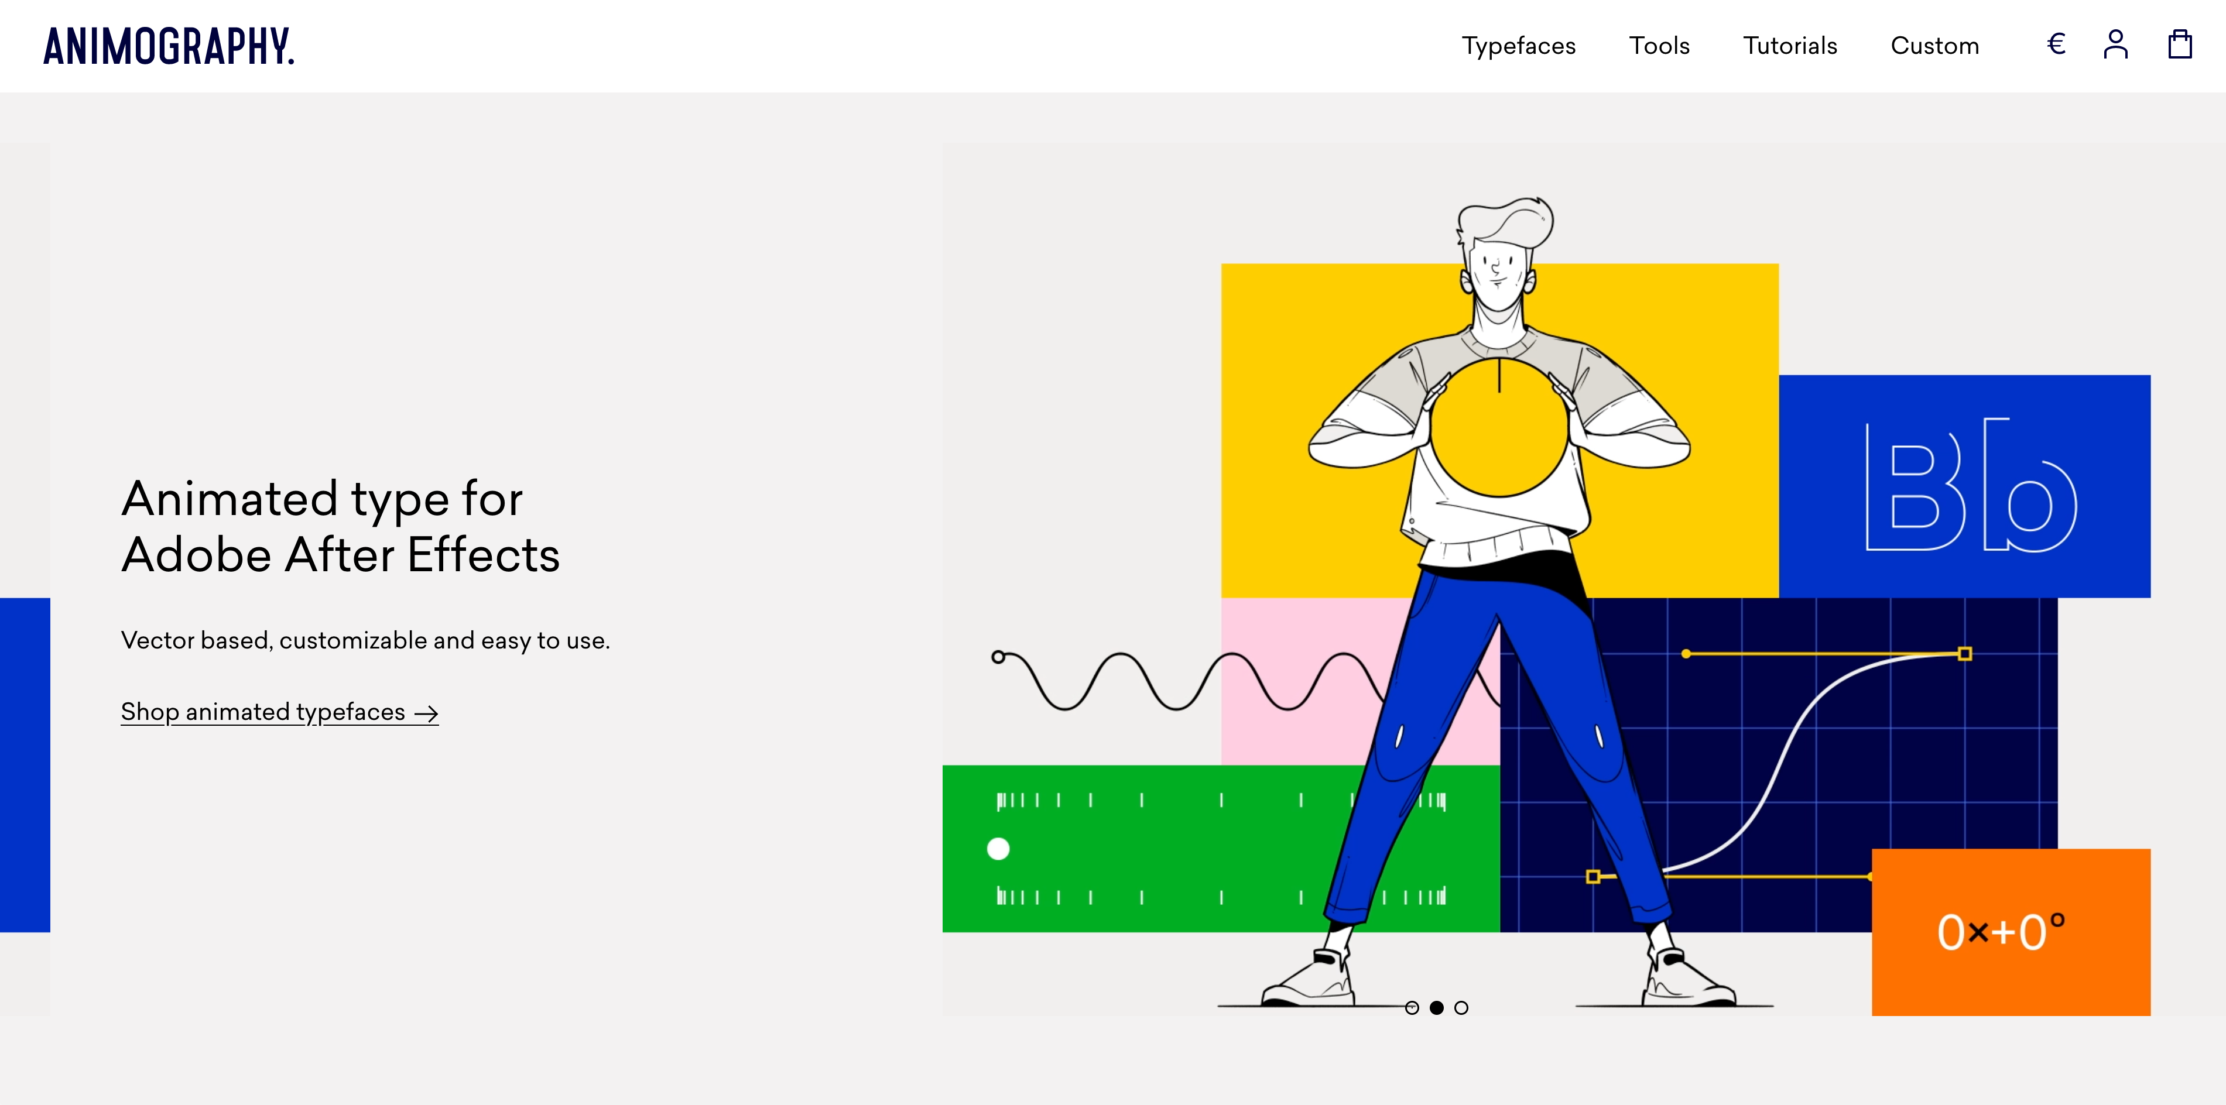Open the Typefaces menu
This screenshot has width=2226, height=1105.
(1518, 46)
